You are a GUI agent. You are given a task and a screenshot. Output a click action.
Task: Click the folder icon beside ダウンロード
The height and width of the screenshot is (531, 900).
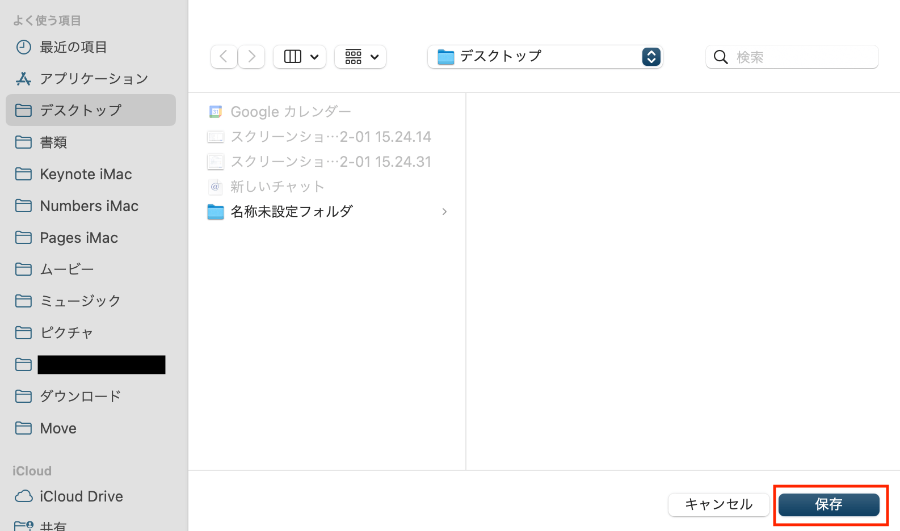pyautogui.click(x=24, y=396)
